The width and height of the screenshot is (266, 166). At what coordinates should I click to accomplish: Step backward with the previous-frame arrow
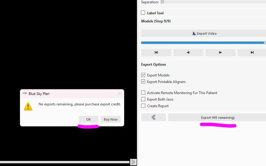(188, 53)
